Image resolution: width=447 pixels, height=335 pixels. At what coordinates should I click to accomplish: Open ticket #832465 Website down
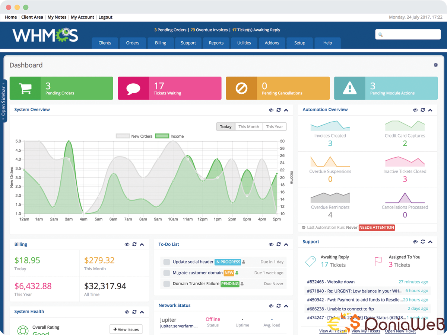point(331,282)
